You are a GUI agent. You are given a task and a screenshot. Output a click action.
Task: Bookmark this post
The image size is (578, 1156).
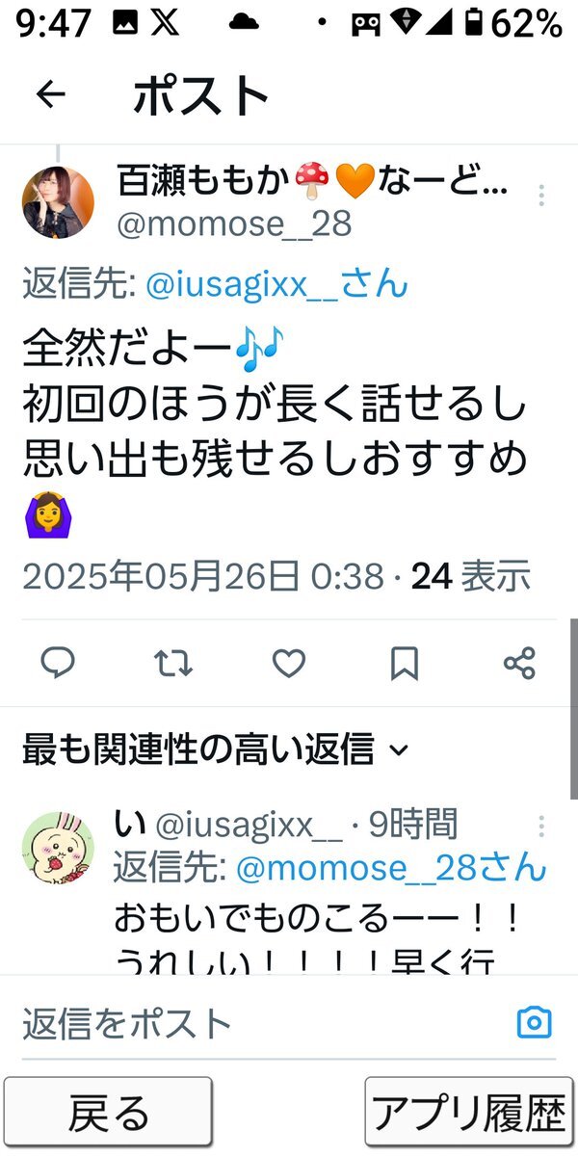coord(404,663)
